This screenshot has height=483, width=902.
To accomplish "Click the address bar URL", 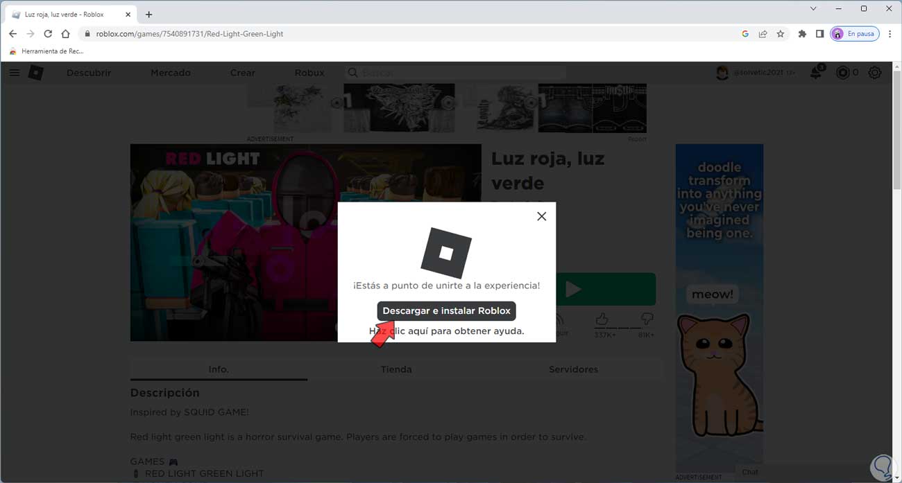I will pos(189,33).
